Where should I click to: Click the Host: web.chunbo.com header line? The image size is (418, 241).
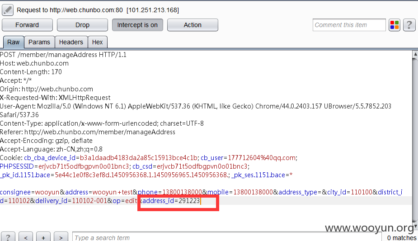pos(34,63)
